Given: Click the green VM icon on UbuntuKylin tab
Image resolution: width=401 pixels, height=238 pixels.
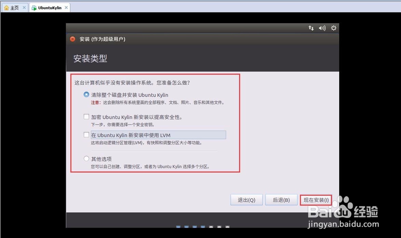Looking at the screenshot, I should pyautogui.click(x=34, y=7).
